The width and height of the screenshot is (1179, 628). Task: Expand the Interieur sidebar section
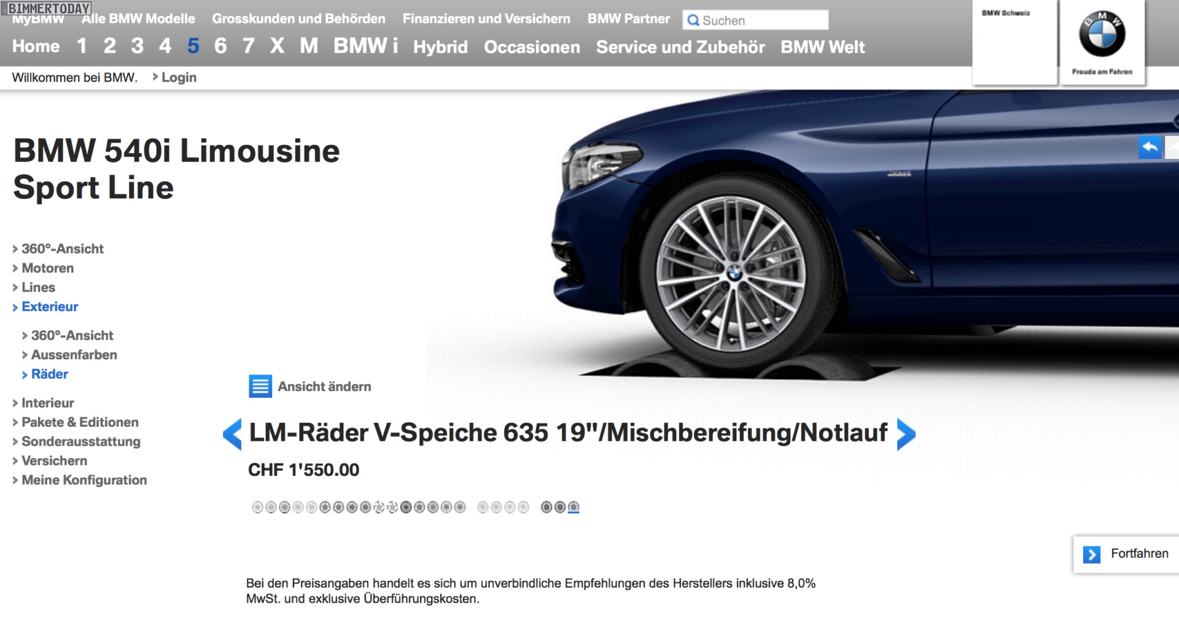click(x=47, y=403)
